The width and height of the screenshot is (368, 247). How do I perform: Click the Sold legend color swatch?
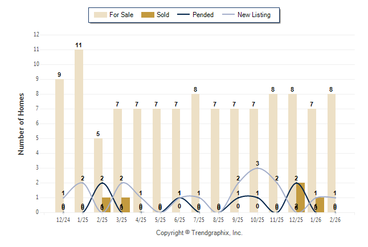(x=147, y=15)
